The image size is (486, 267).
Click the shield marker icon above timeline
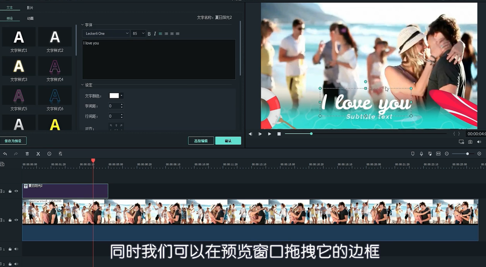click(413, 154)
